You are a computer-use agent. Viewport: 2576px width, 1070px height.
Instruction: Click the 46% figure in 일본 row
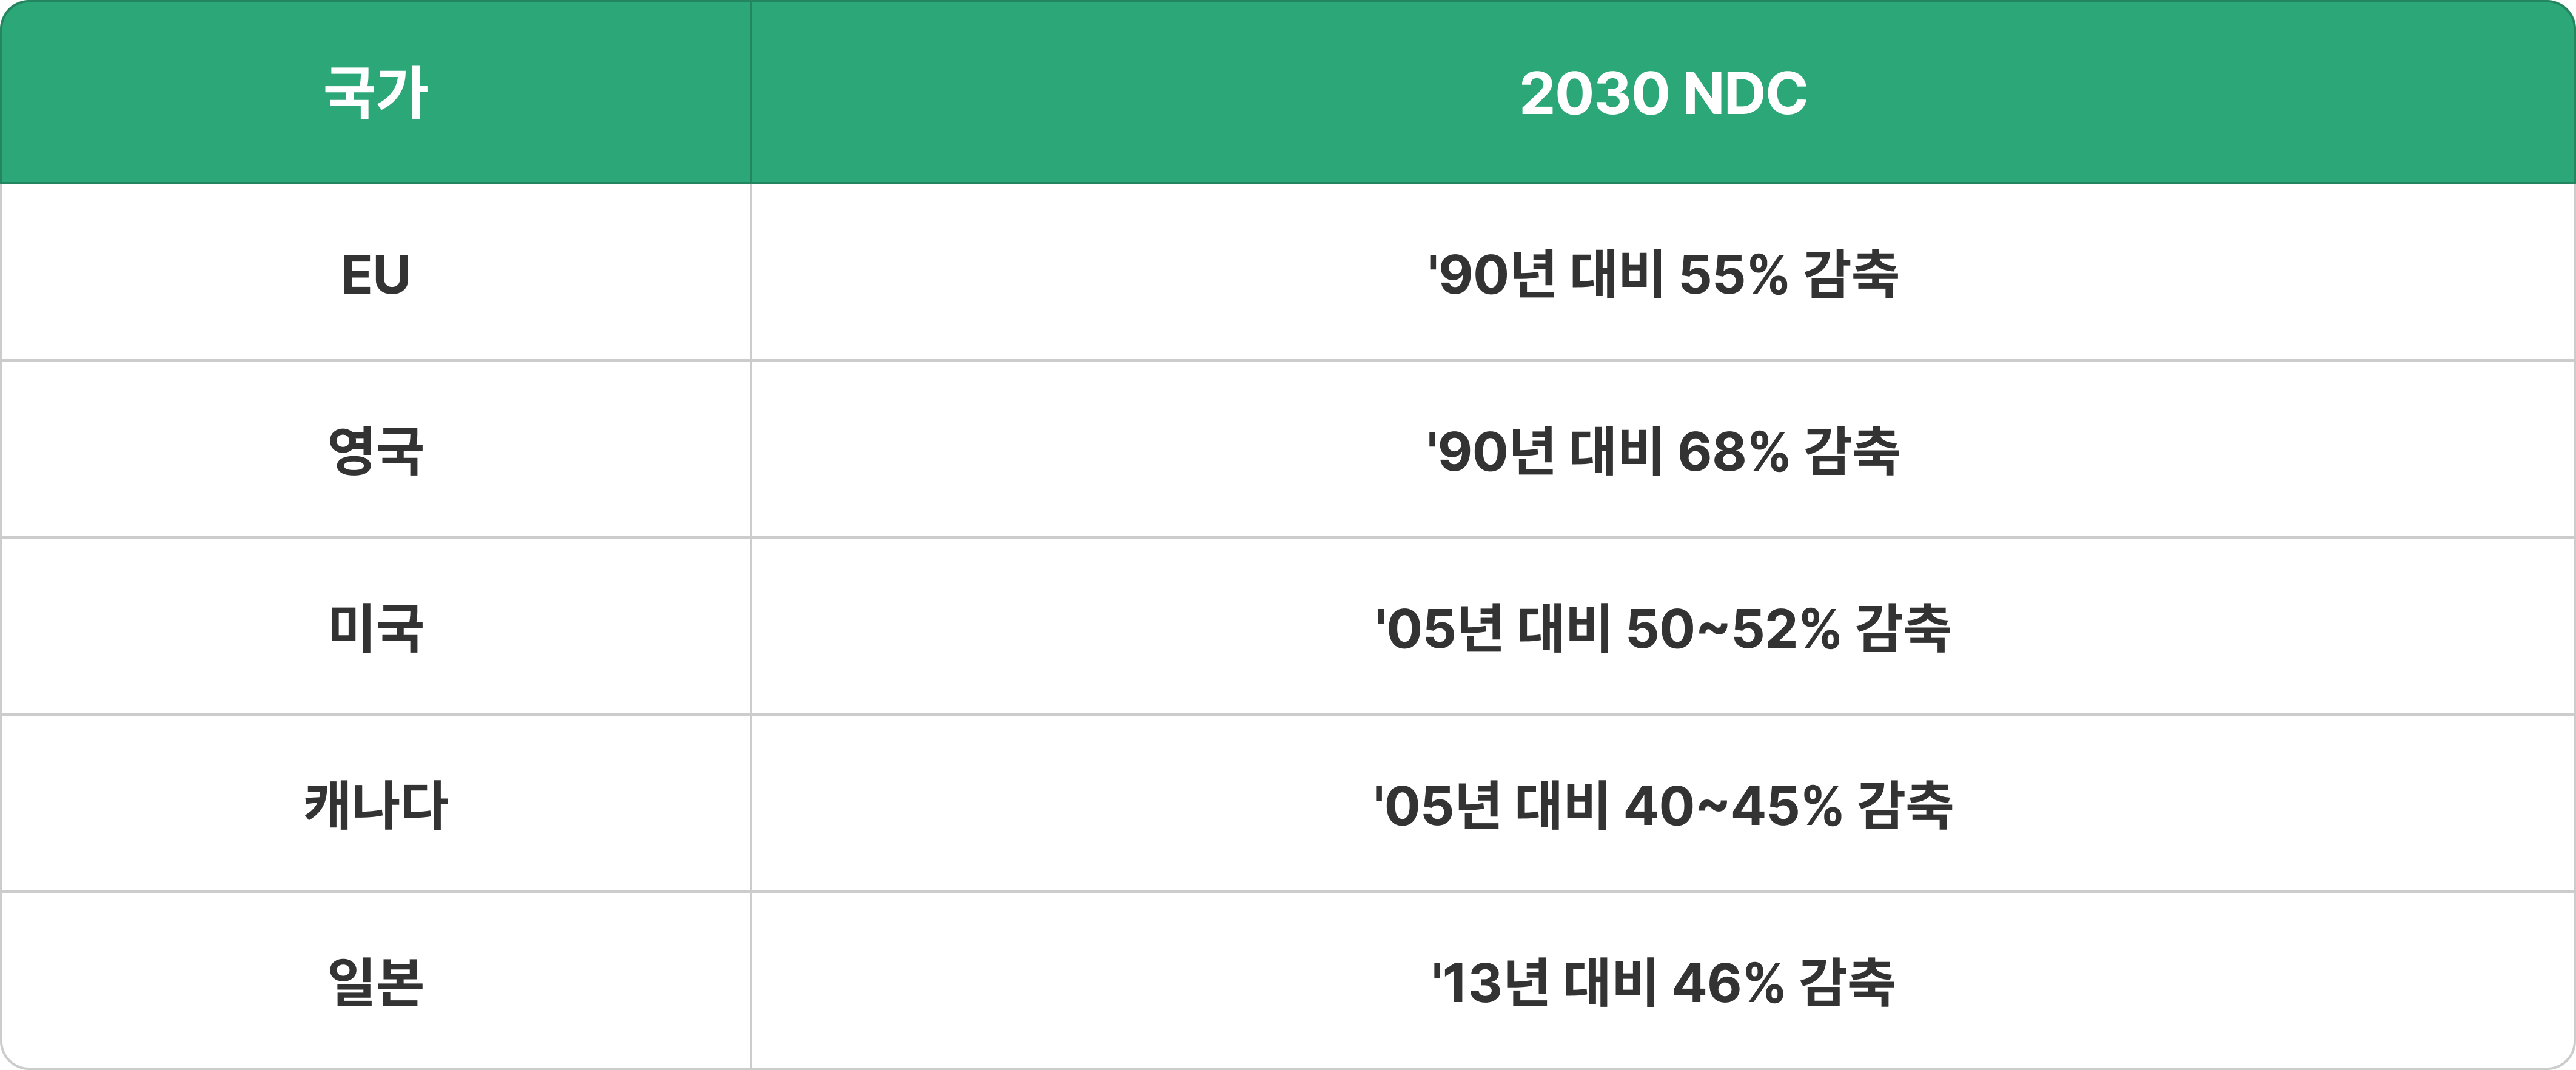[1728, 983]
